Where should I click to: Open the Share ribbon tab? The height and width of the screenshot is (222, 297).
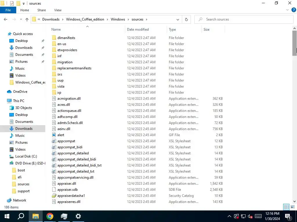tap(41, 10)
